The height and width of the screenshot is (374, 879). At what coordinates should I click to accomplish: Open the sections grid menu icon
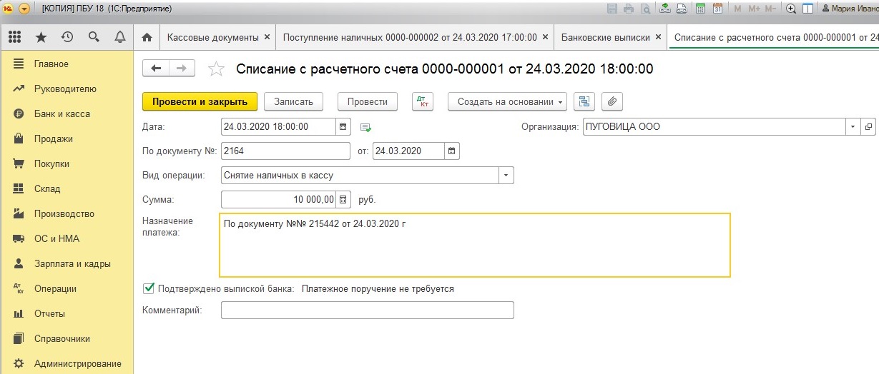click(x=14, y=37)
